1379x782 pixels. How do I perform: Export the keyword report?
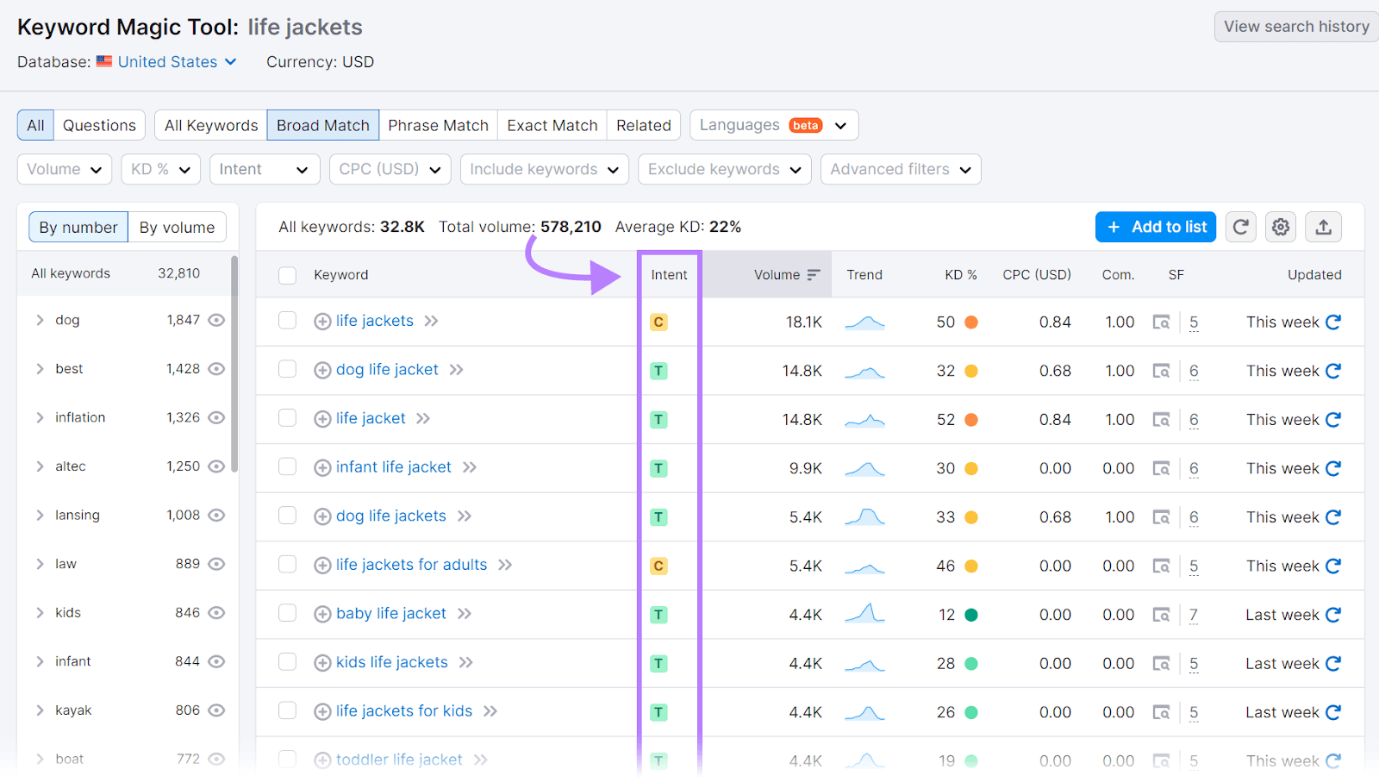click(1323, 227)
